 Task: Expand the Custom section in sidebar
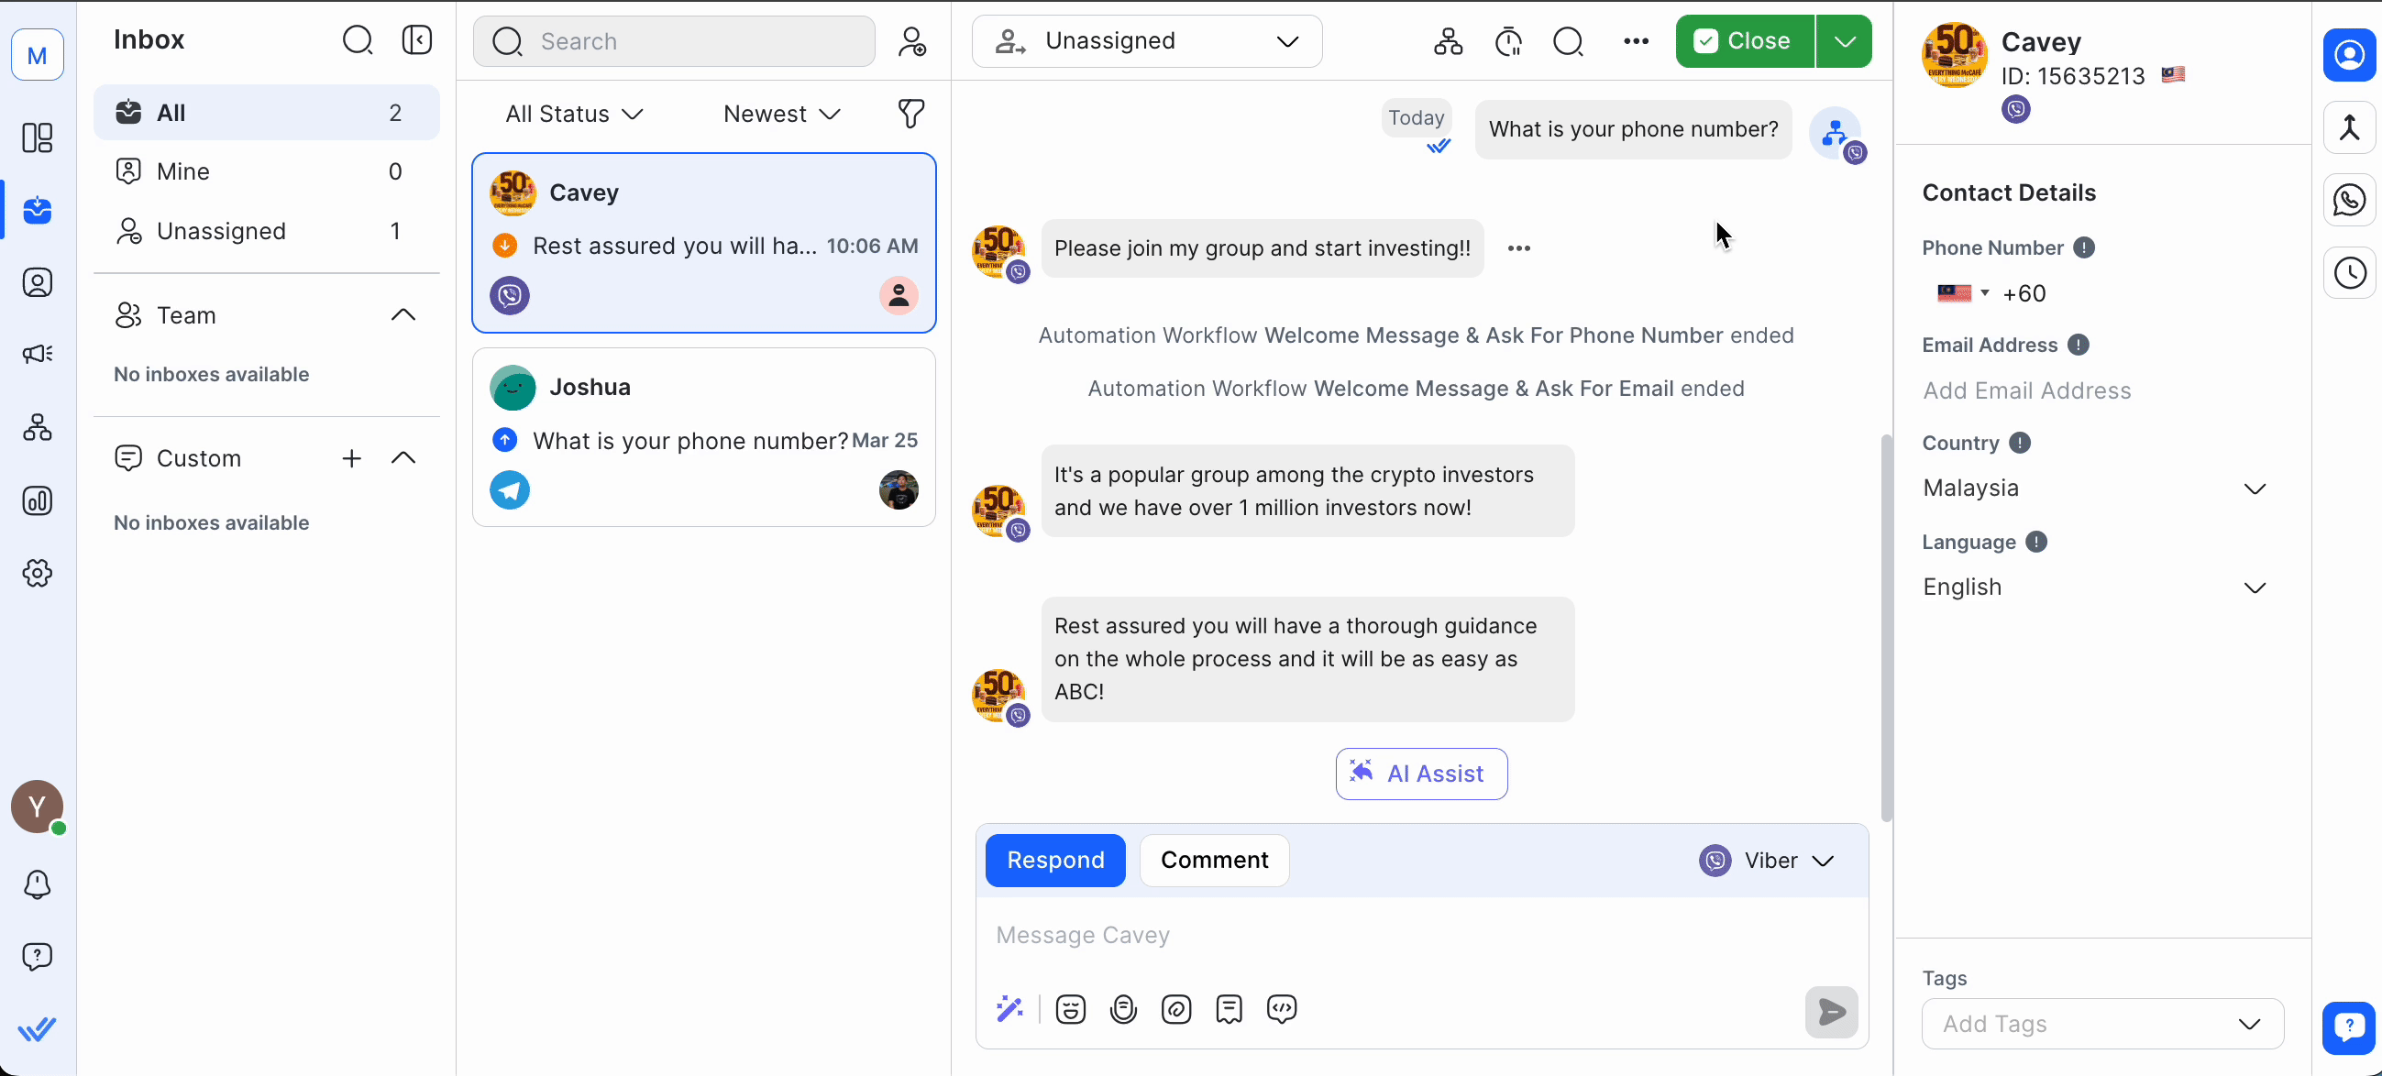[404, 458]
